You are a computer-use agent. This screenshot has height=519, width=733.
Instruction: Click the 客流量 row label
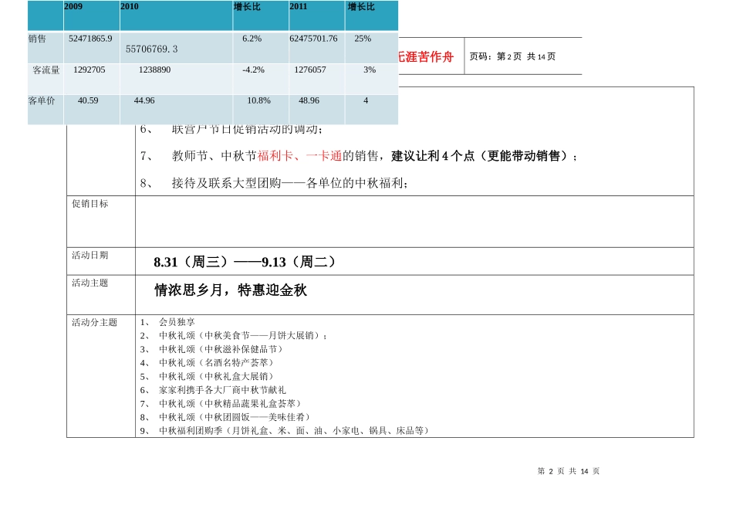[x=46, y=70]
